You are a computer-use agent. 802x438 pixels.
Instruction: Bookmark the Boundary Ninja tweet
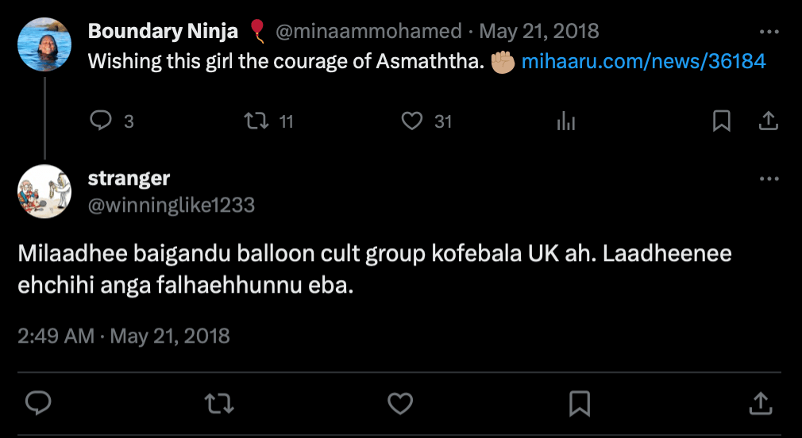[721, 121]
